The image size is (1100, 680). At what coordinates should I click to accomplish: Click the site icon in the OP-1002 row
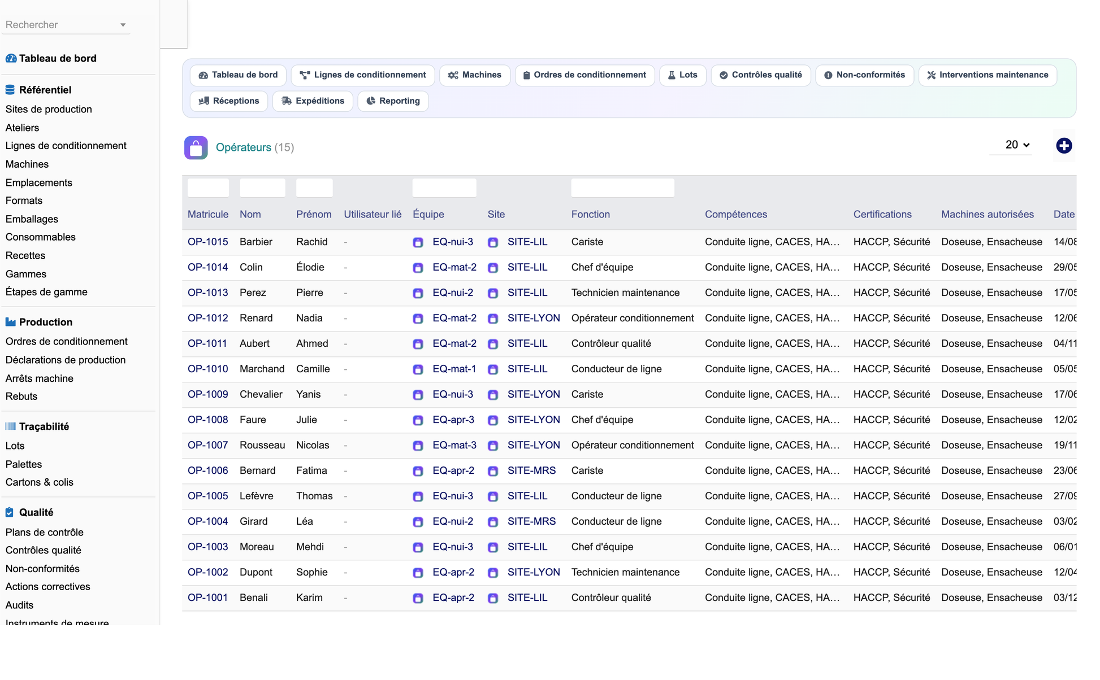[x=493, y=573]
